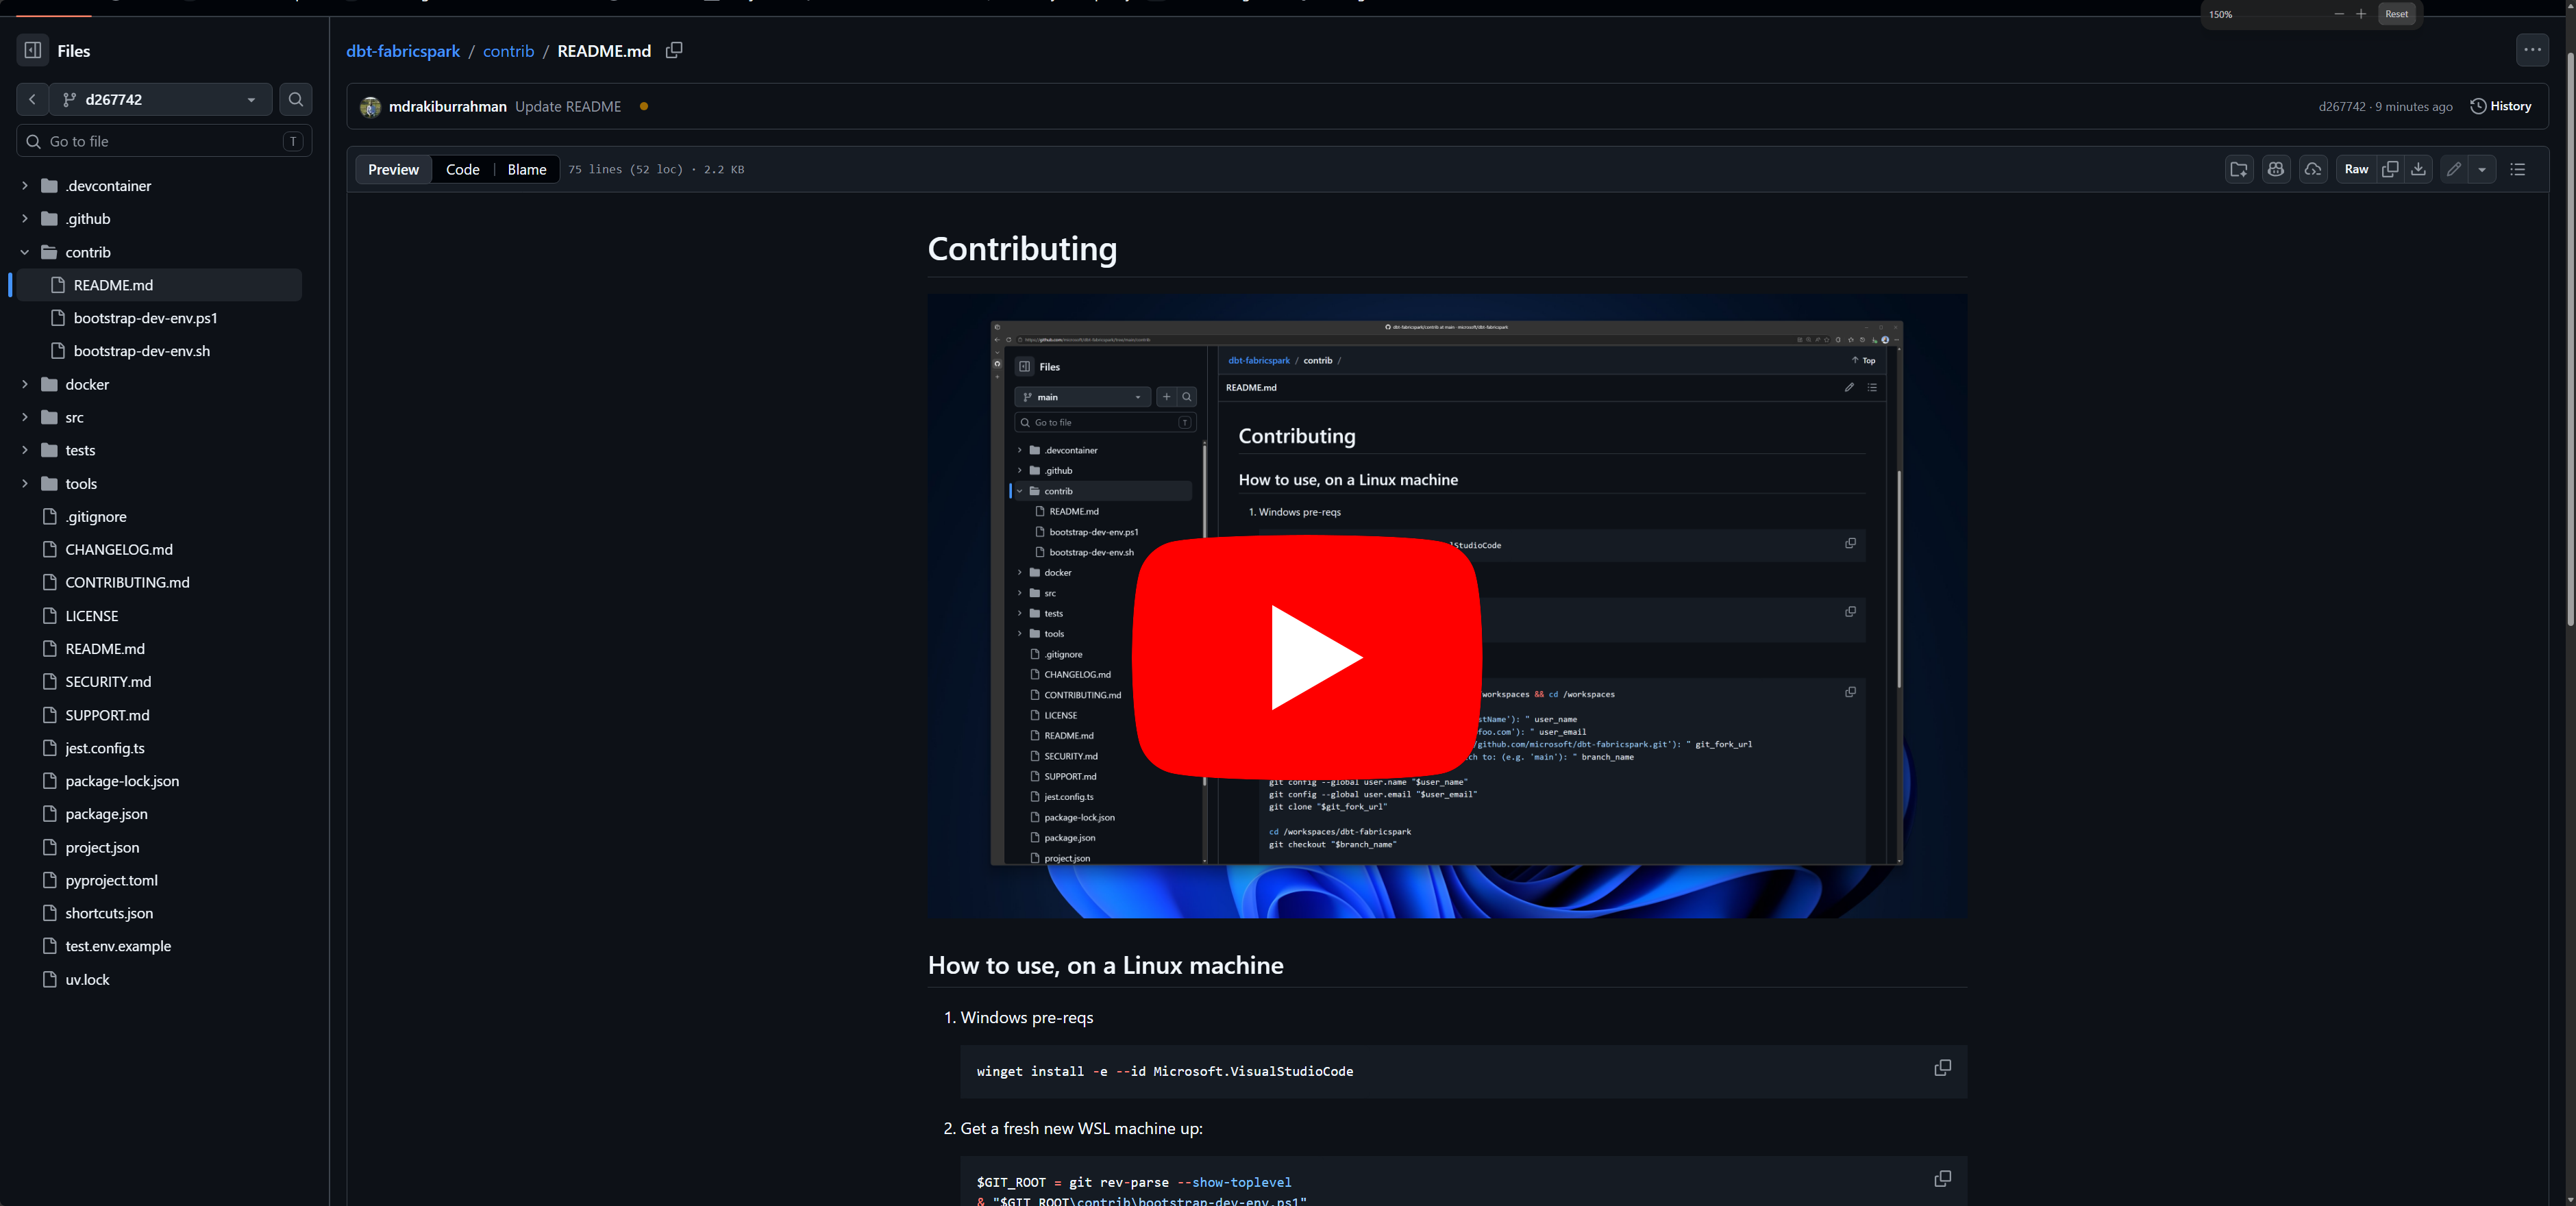The width and height of the screenshot is (2576, 1206).
Task: Collapse the Files side panel icon
Action: pos(32,50)
